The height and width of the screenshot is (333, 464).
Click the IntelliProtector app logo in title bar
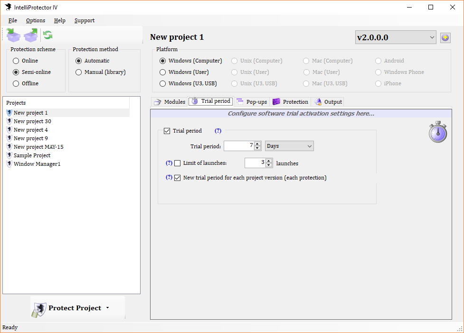(x=8, y=7)
